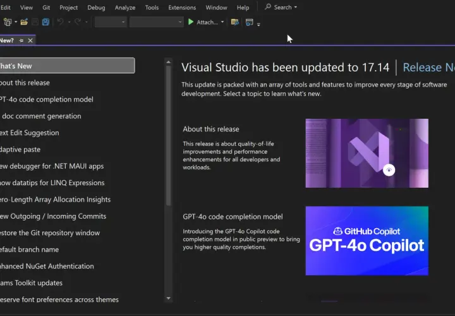Click the About this release heading
The image size is (455, 316).
(x=211, y=129)
